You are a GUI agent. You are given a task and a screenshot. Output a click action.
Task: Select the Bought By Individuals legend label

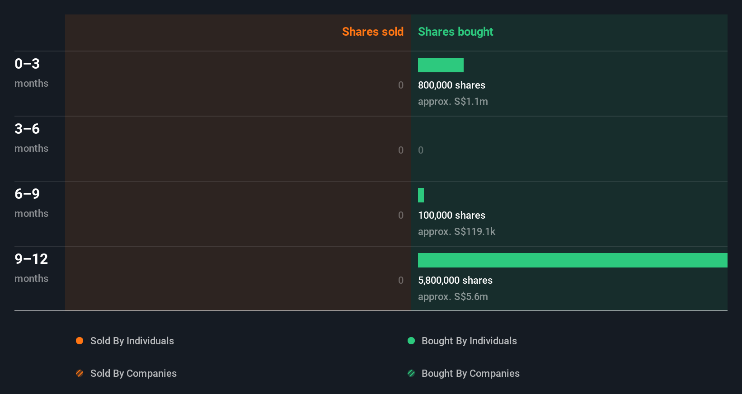pos(469,341)
